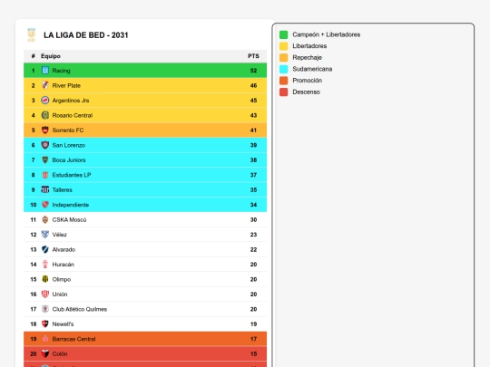Click River Plate's 46 points value
This screenshot has width=490, height=367.
(x=253, y=85)
